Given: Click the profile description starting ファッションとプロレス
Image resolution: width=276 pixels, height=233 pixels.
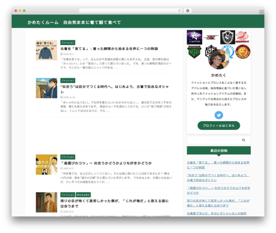Looking at the screenshot, I should tap(219, 94).
